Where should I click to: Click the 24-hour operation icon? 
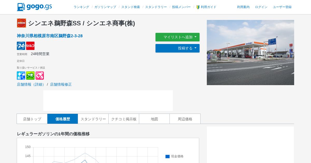point(21,46)
